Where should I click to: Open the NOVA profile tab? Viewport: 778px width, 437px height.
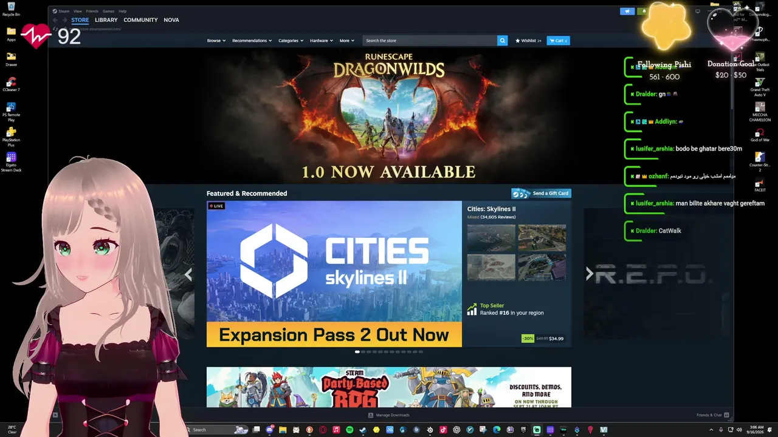[171, 20]
